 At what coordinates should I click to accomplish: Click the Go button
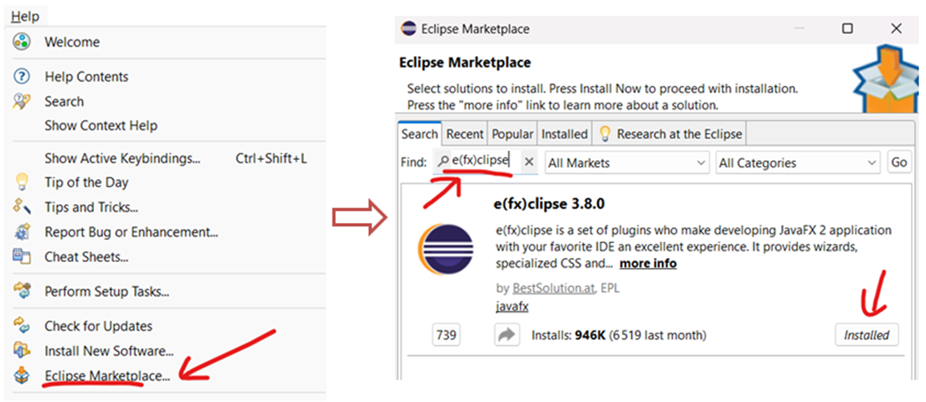point(899,162)
